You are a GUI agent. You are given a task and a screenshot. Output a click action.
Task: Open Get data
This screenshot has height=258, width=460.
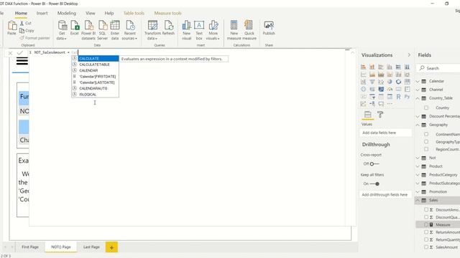coord(62,30)
